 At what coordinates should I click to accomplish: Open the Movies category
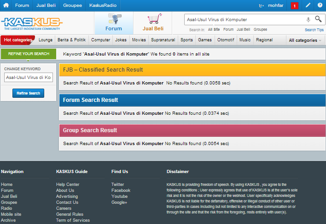click(x=139, y=40)
